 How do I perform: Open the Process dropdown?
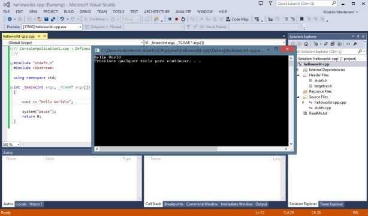(x=80, y=27)
